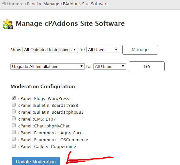180x165 pixels.
Task: Open the cPanel breadcrumb link
Action: pos(31,4)
